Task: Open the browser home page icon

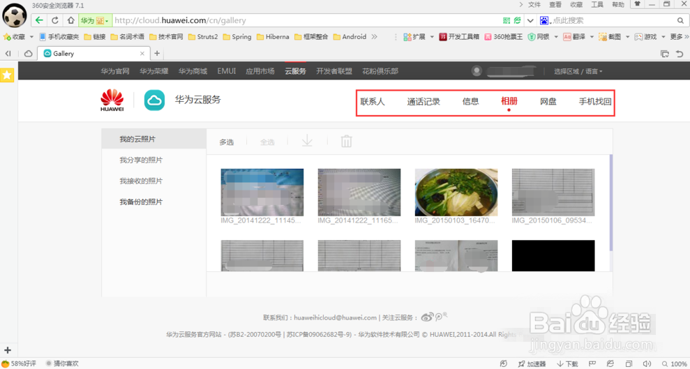Action: tap(70, 20)
